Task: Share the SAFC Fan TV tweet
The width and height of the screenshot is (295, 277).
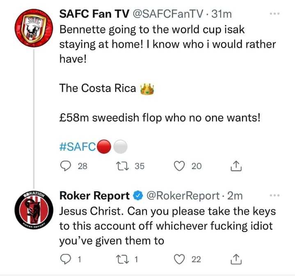Action: click(236, 166)
